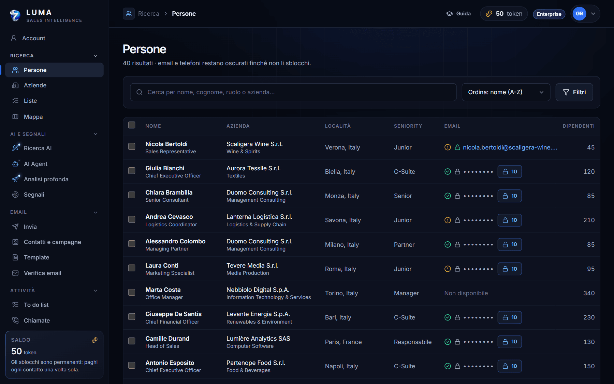This screenshot has height=384, width=614.
Task: Select the Giulia Bianchi row checkbox
Action: pyautogui.click(x=132, y=171)
